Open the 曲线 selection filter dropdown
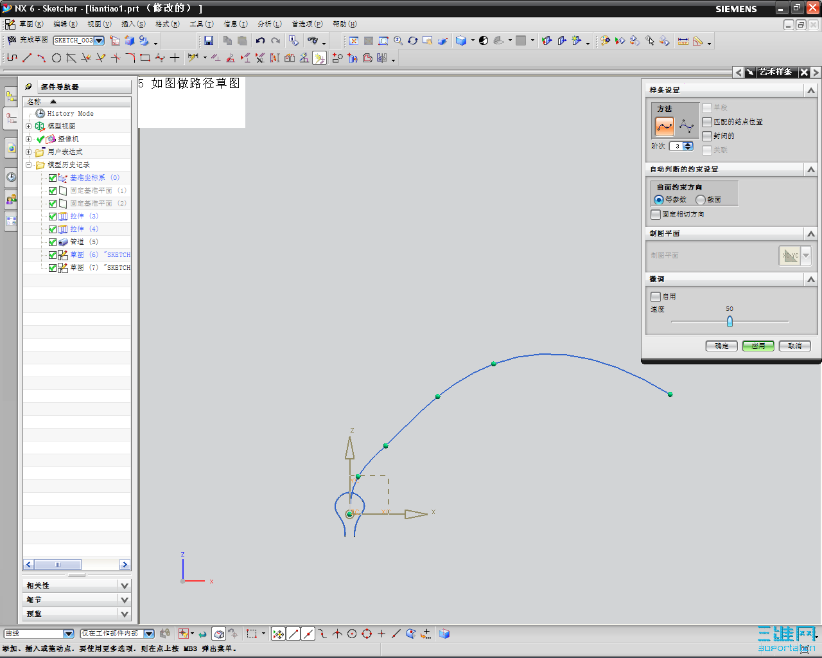 click(69, 634)
